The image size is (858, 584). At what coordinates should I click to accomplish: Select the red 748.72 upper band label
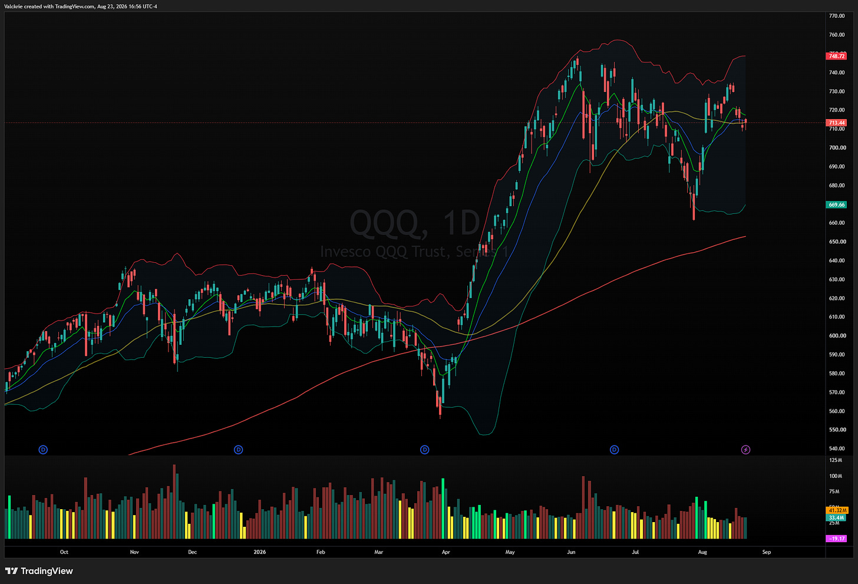pyautogui.click(x=837, y=56)
